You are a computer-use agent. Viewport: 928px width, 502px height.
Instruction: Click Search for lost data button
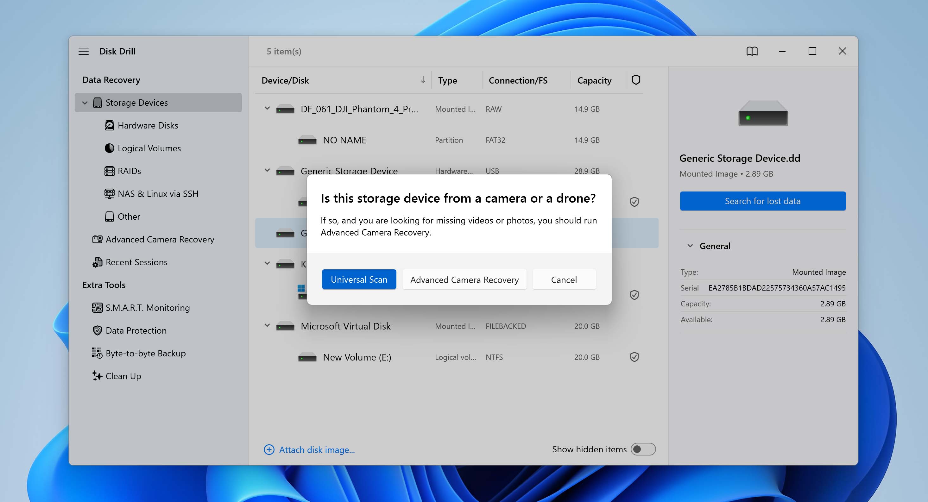(x=763, y=201)
